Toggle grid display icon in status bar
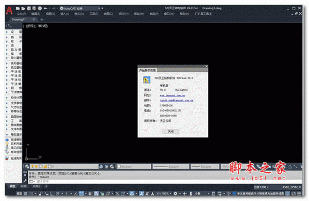The image size is (309, 201). pyautogui.click(x=25, y=193)
